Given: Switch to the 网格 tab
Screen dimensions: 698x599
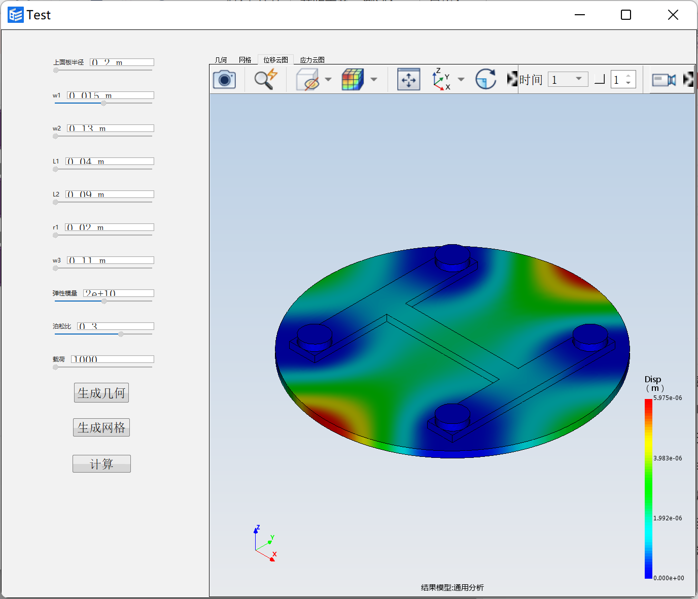Looking at the screenshot, I should pos(245,60).
